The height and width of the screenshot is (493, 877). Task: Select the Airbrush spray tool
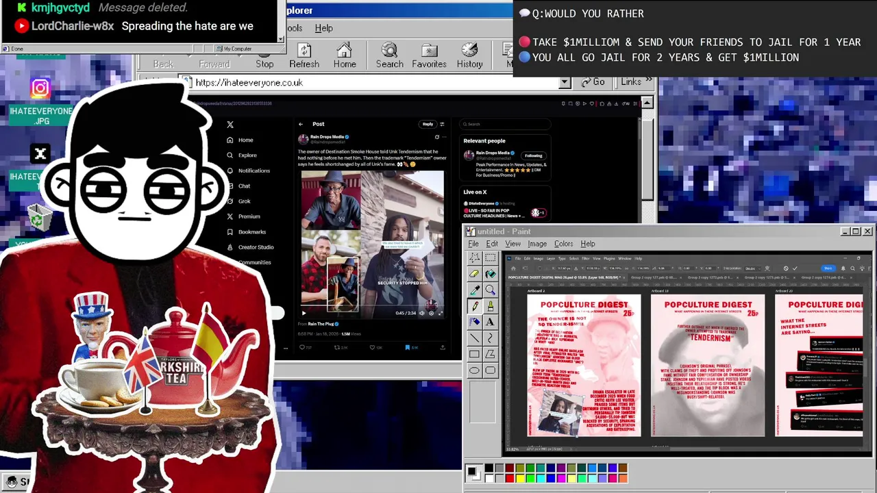tap(474, 322)
